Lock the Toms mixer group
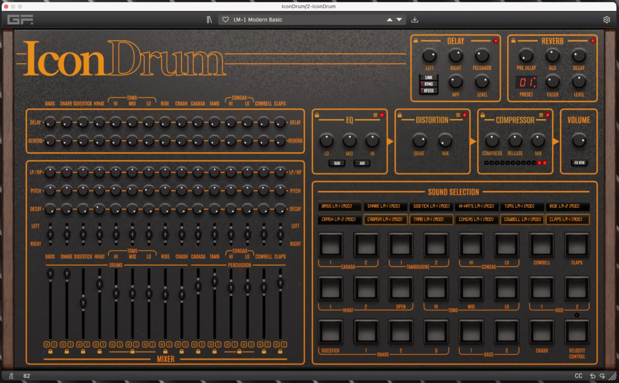Screen dimensions: 619x383 point(133,352)
